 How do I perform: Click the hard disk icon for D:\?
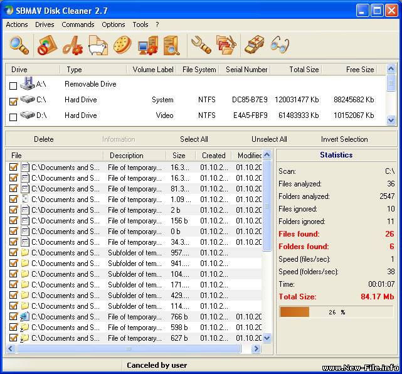pyautogui.click(x=28, y=115)
